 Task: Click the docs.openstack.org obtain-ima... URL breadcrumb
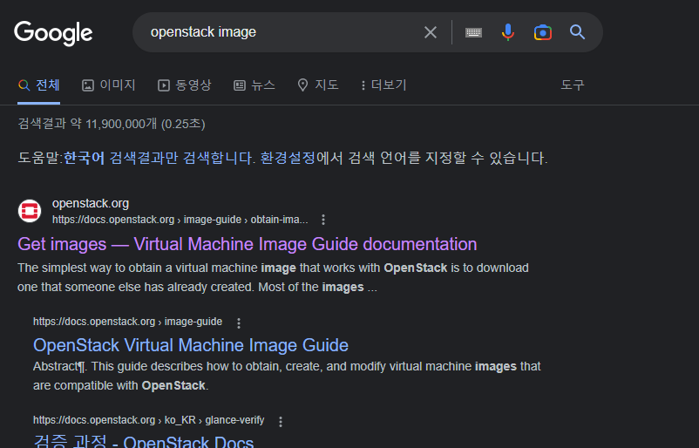(x=180, y=220)
